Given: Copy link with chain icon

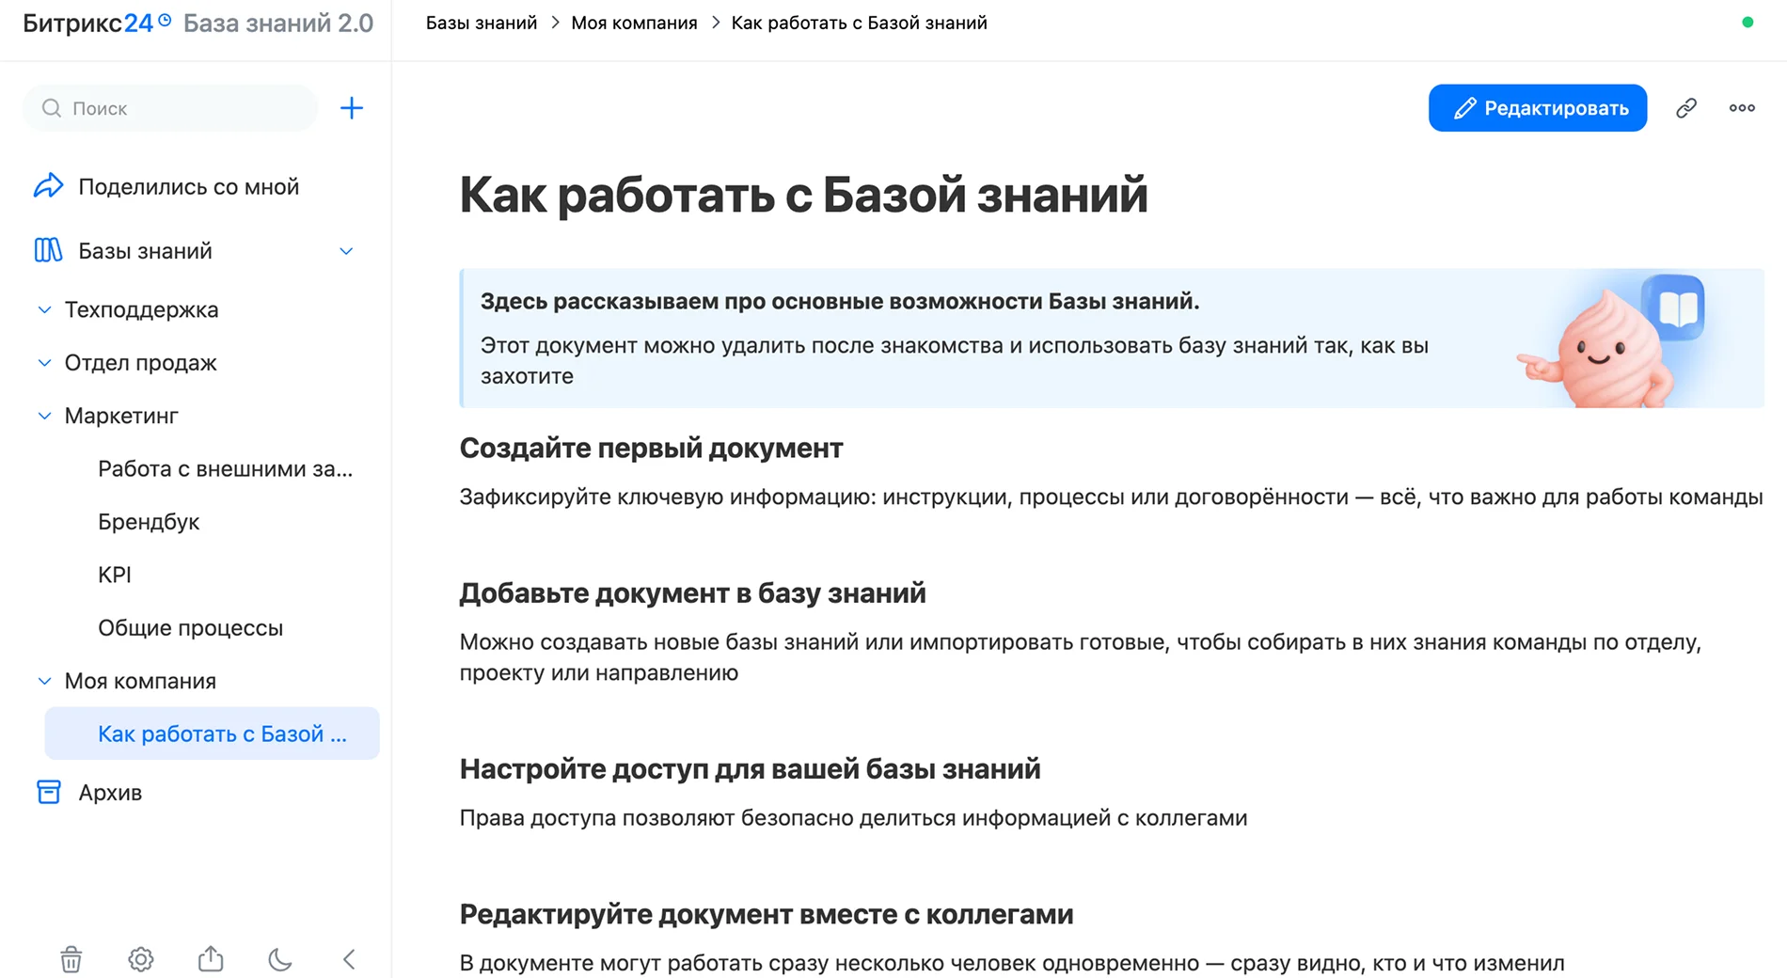Looking at the screenshot, I should [1686, 108].
